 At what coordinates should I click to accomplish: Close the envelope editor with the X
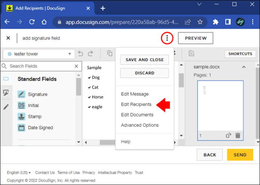8,38
